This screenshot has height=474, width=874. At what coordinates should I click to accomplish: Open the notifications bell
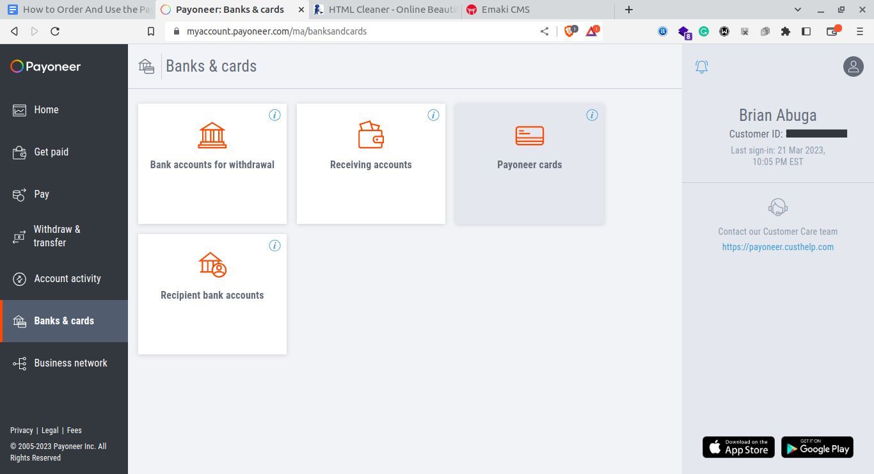(x=701, y=67)
